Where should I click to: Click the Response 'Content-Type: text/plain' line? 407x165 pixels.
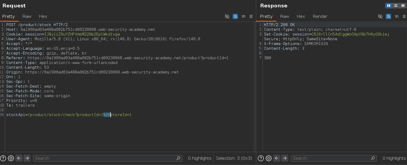(310, 29)
